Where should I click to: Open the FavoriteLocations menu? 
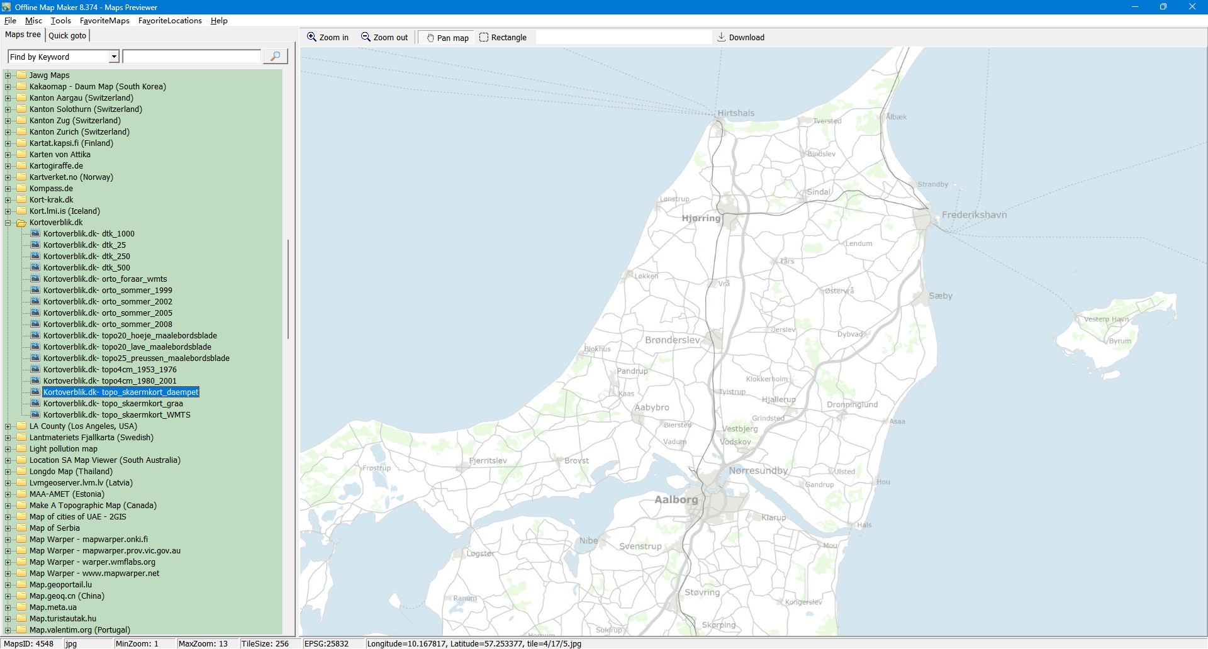(x=170, y=21)
